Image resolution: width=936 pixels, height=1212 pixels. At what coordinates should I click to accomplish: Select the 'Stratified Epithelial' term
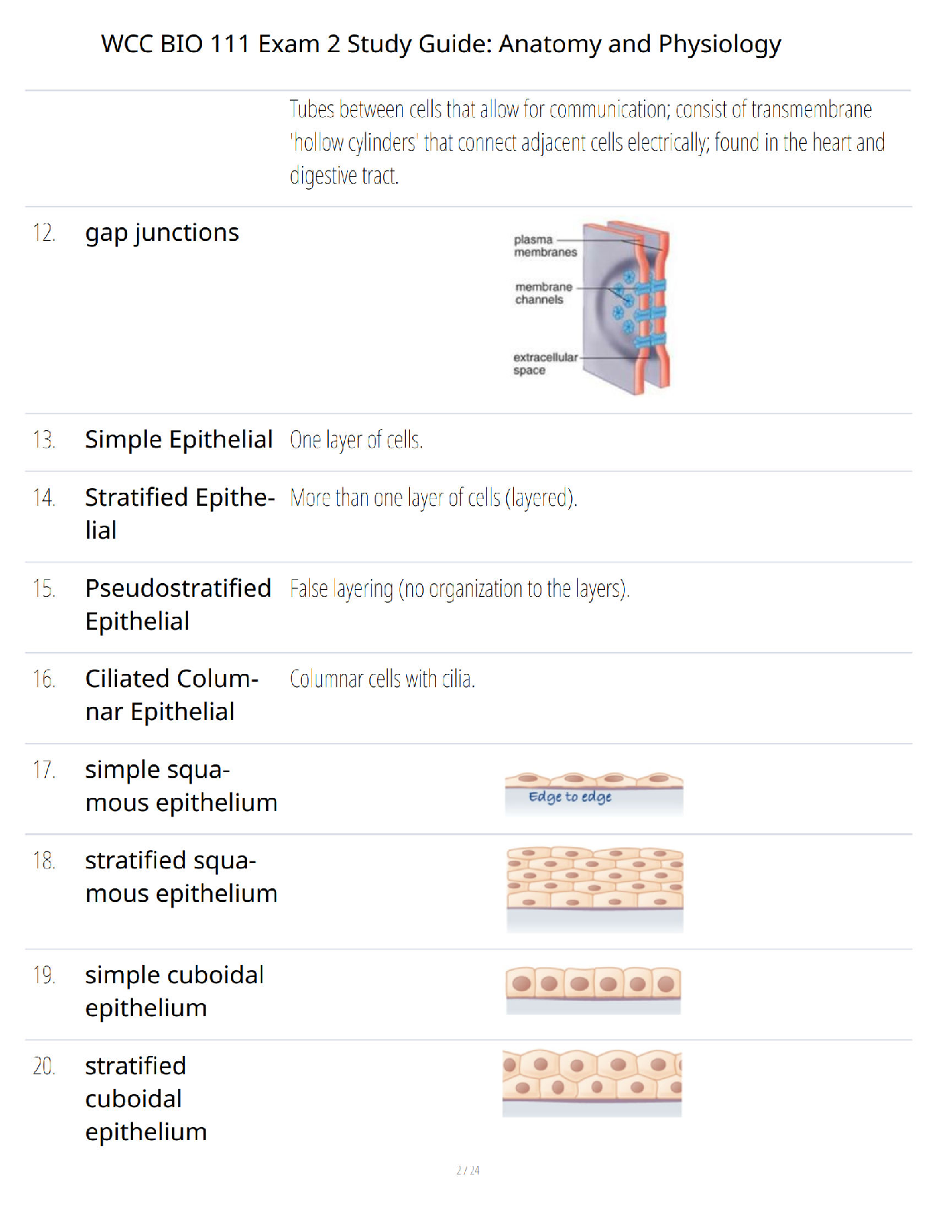coord(180,513)
